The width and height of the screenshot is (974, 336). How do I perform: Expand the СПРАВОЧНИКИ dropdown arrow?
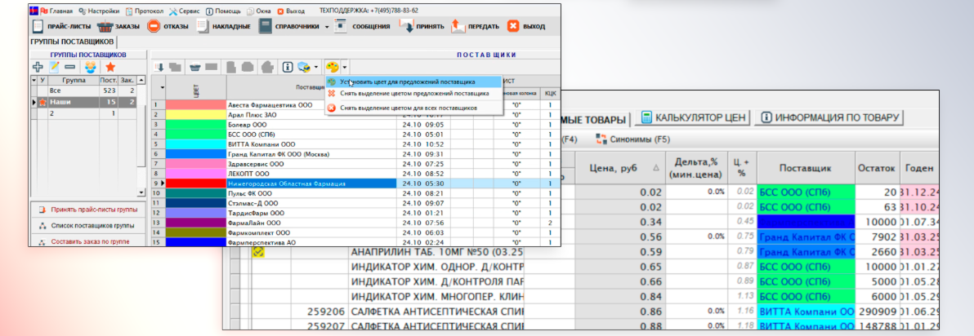326,27
